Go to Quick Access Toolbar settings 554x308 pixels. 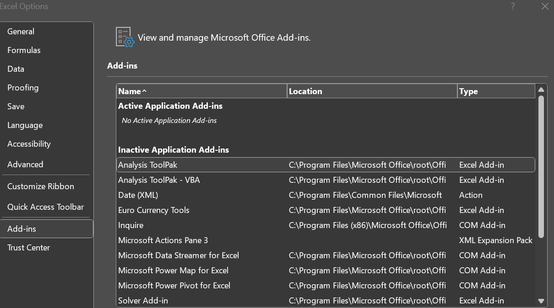pyautogui.click(x=46, y=207)
